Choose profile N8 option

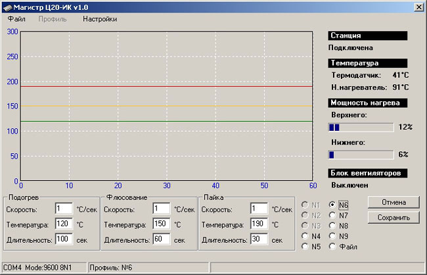click(x=332, y=226)
